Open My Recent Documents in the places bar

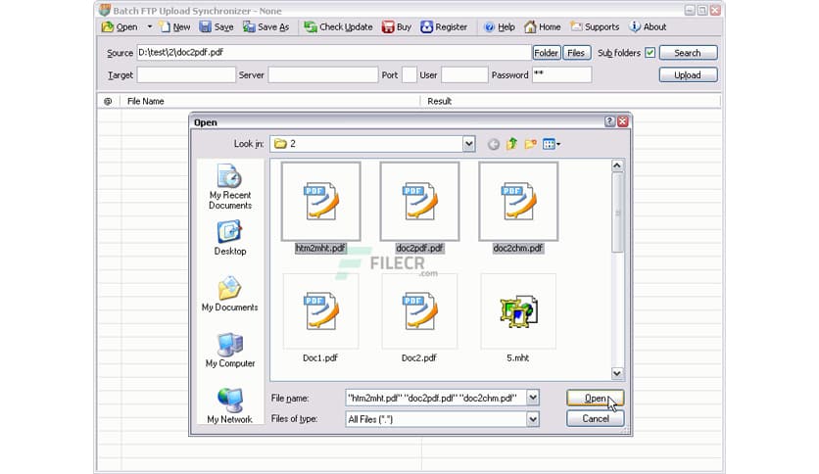pyautogui.click(x=230, y=187)
